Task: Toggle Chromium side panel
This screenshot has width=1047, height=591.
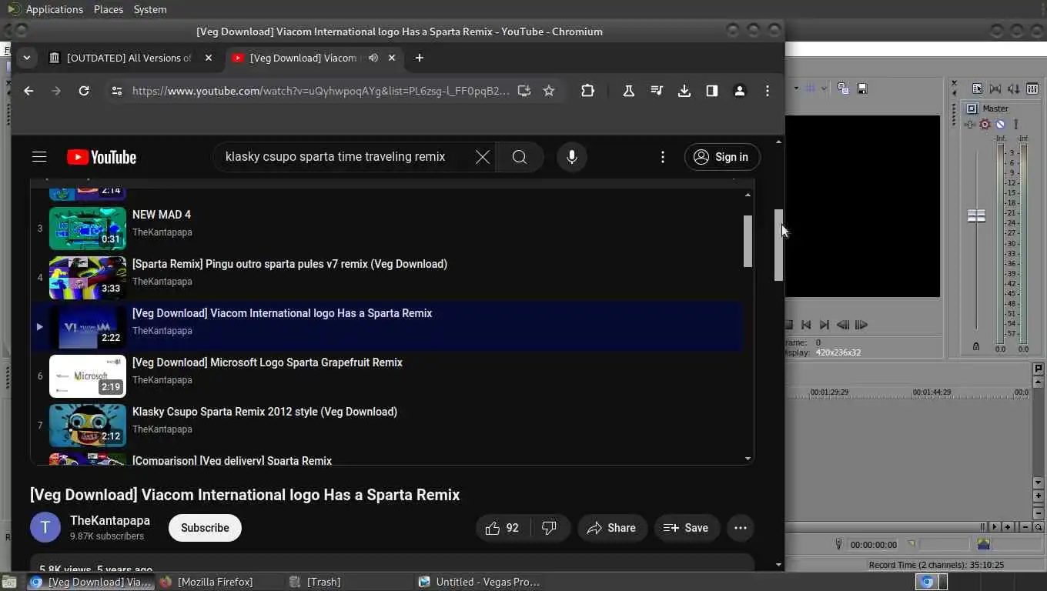Action: [x=712, y=91]
